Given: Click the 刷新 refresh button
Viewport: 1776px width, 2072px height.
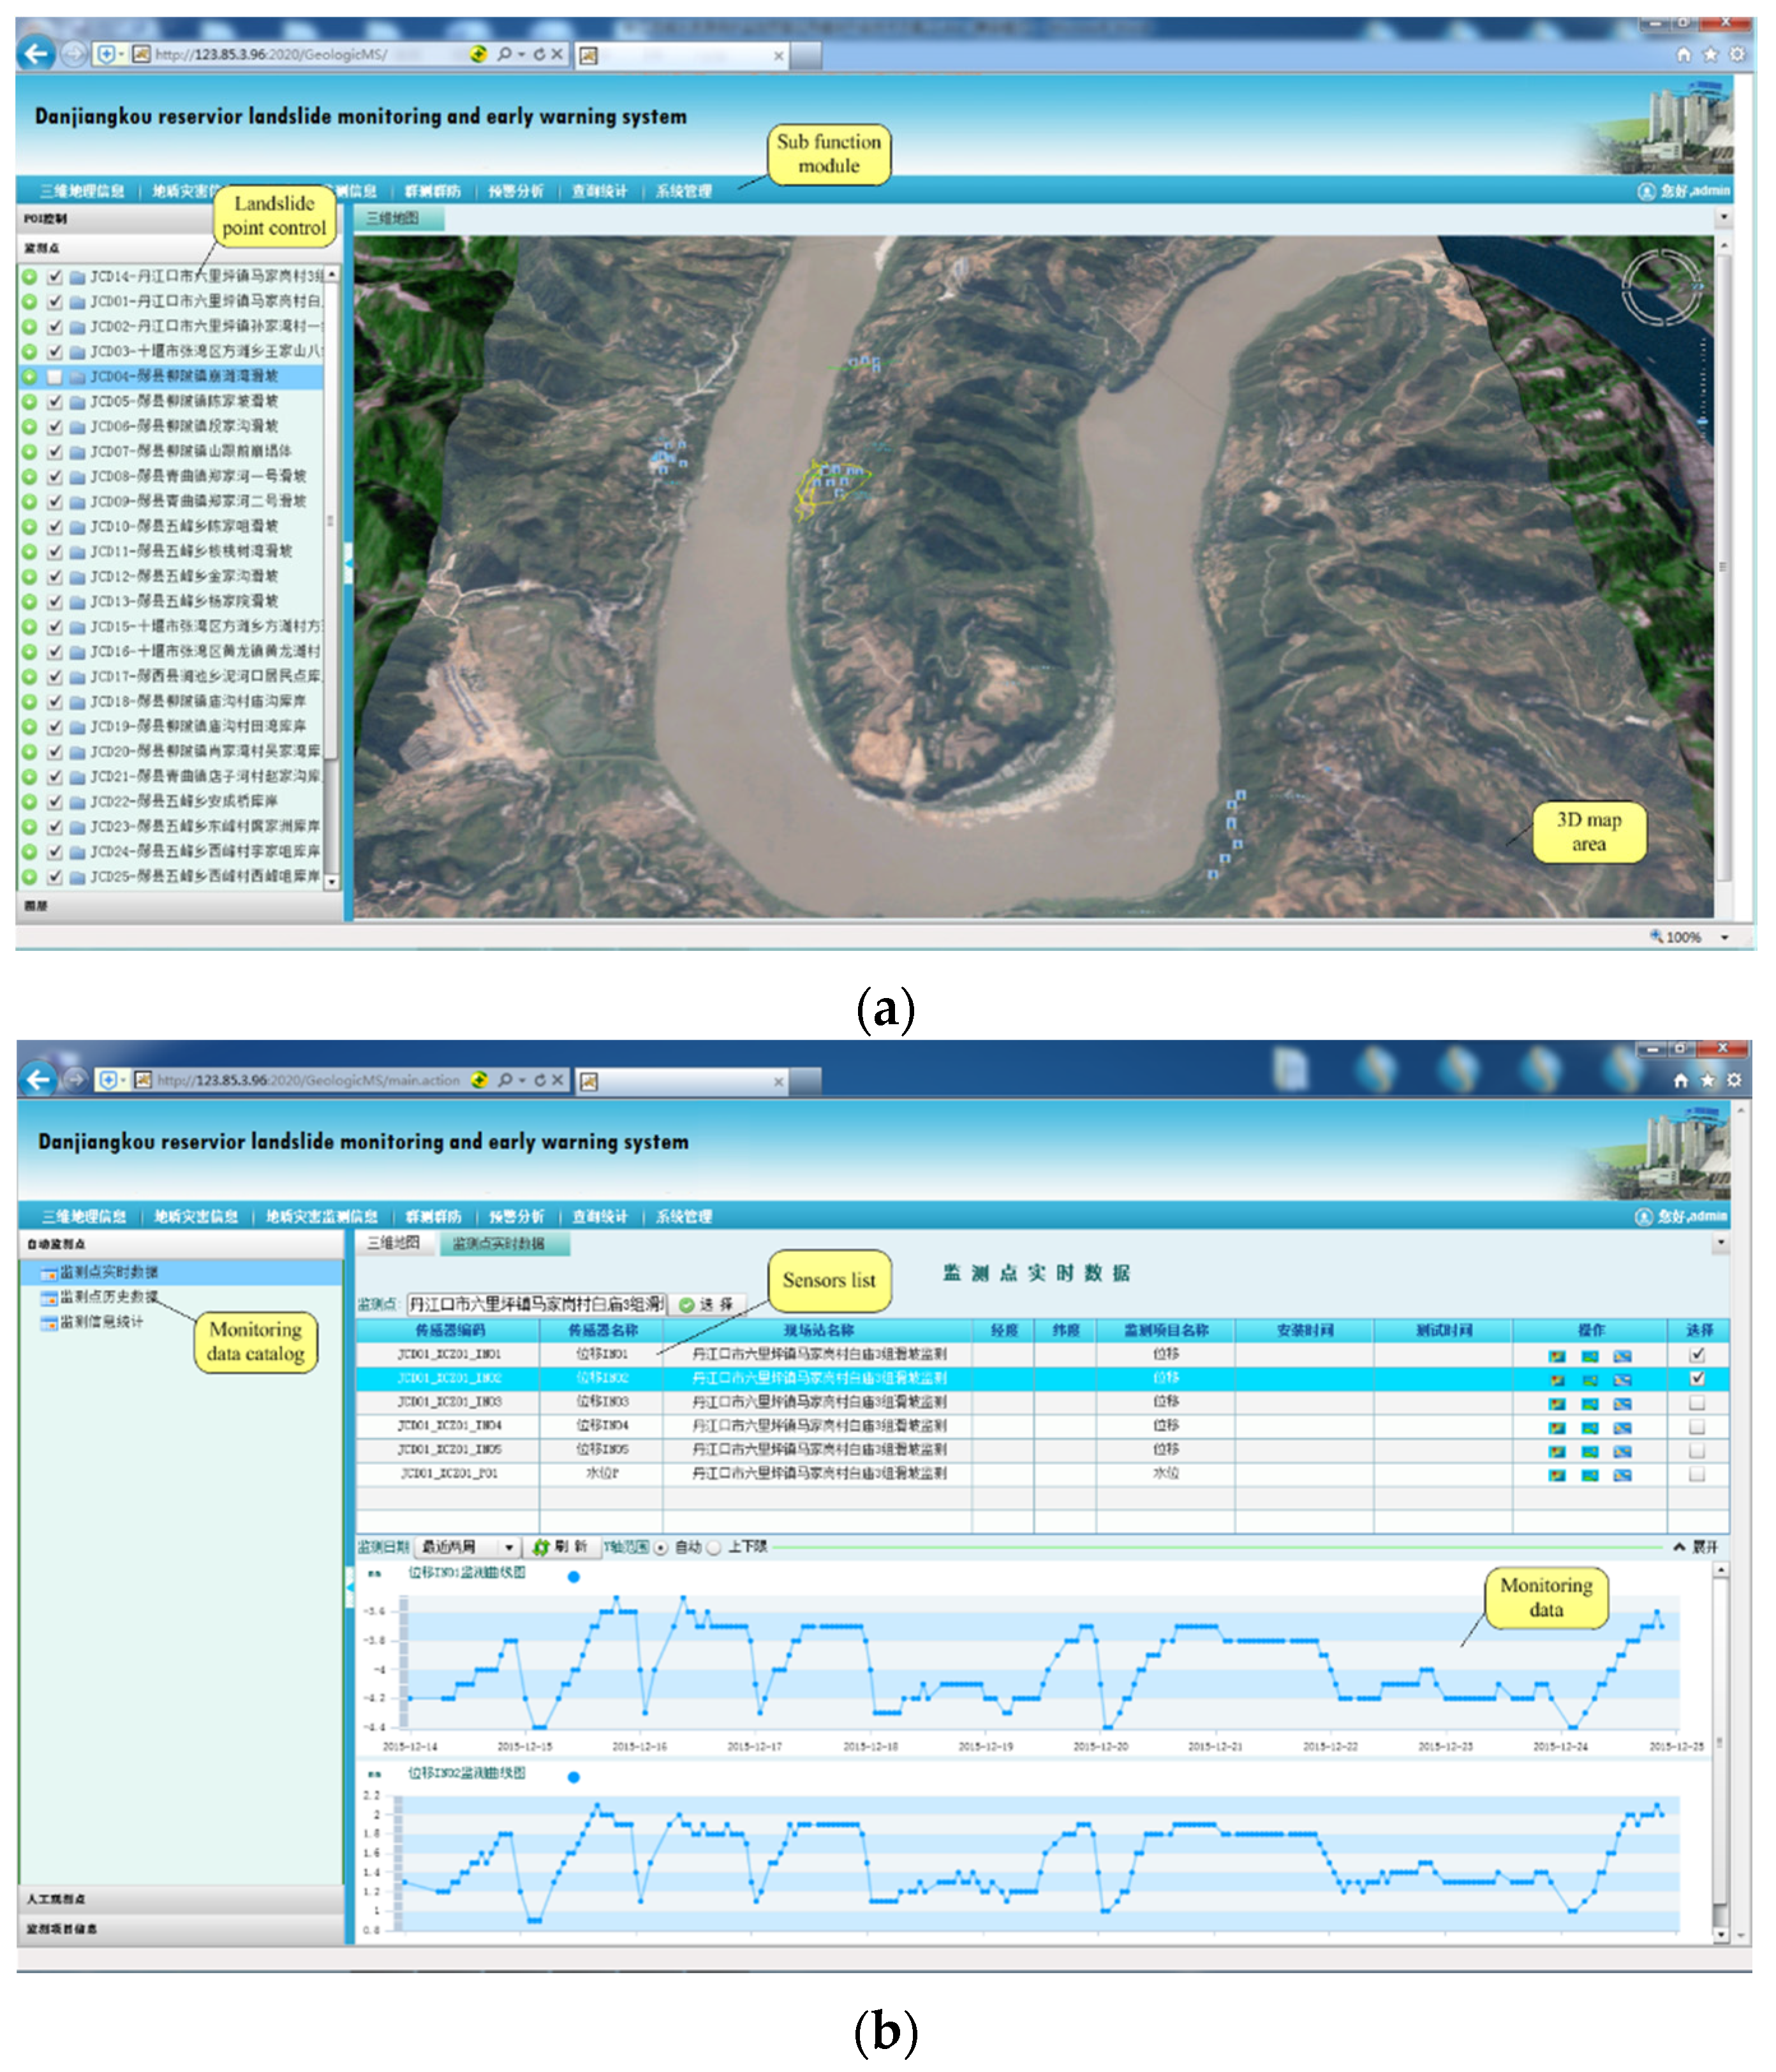Looking at the screenshot, I should pyautogui.click(x=560, y=1547).
